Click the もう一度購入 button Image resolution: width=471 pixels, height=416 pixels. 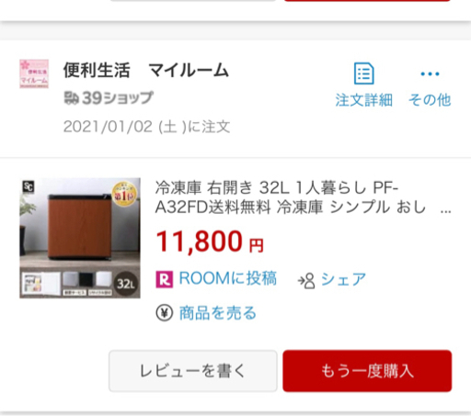point(367,371)
